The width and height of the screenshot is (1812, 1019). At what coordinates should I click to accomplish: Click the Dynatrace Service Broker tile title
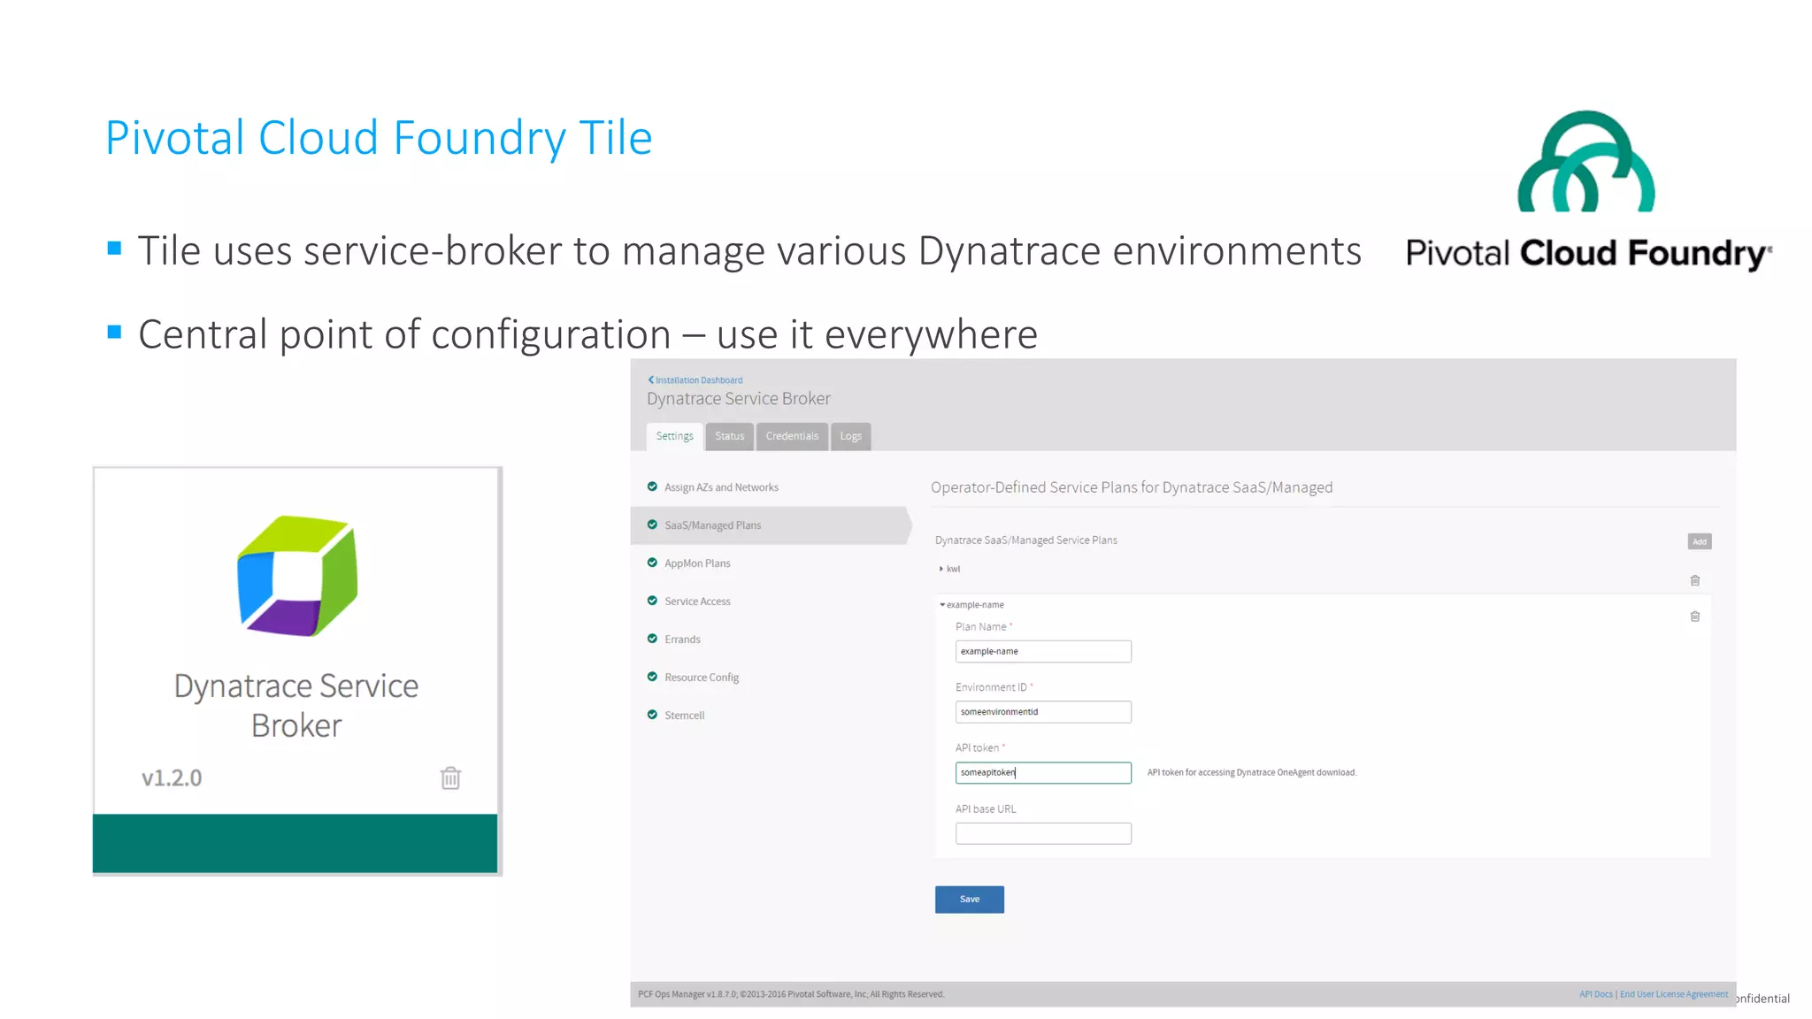pos(296,705)
